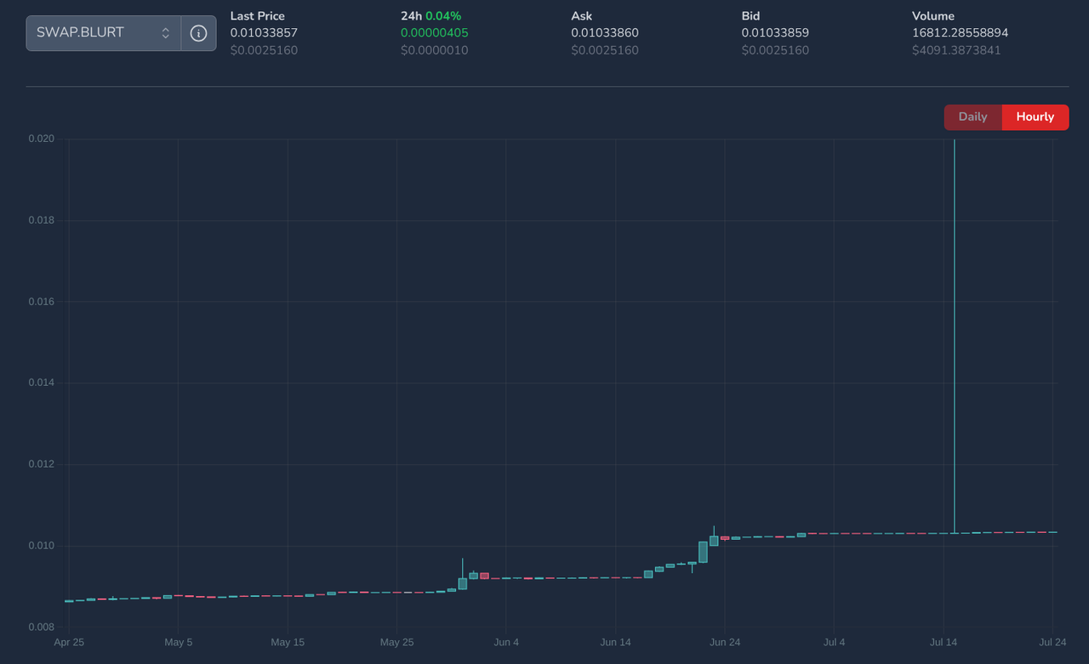Click the token info icon button
Image resolution: width=1089 pixels, height=664 pixels.
pos(198,33)
